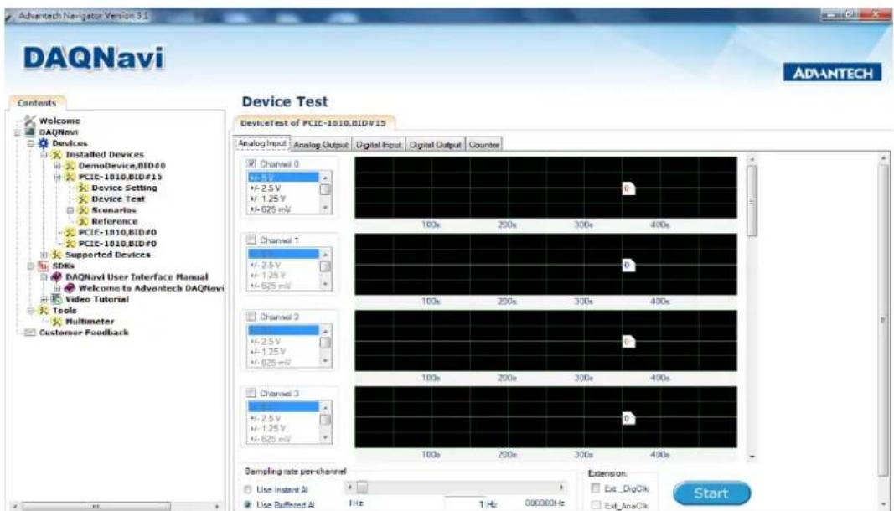Collapse the Devices tree node
This screenshot has height=511, width=894.
click(x=31, y=144)
